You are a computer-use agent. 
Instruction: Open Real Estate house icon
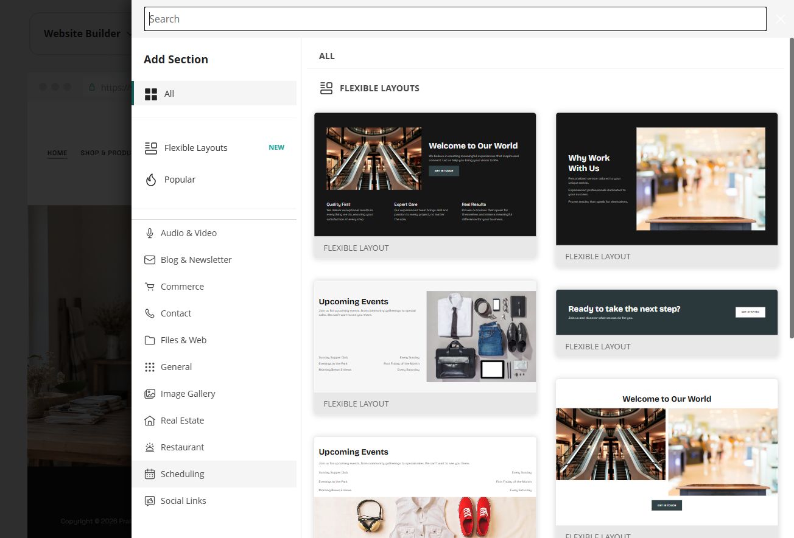(x=150, y=421)
